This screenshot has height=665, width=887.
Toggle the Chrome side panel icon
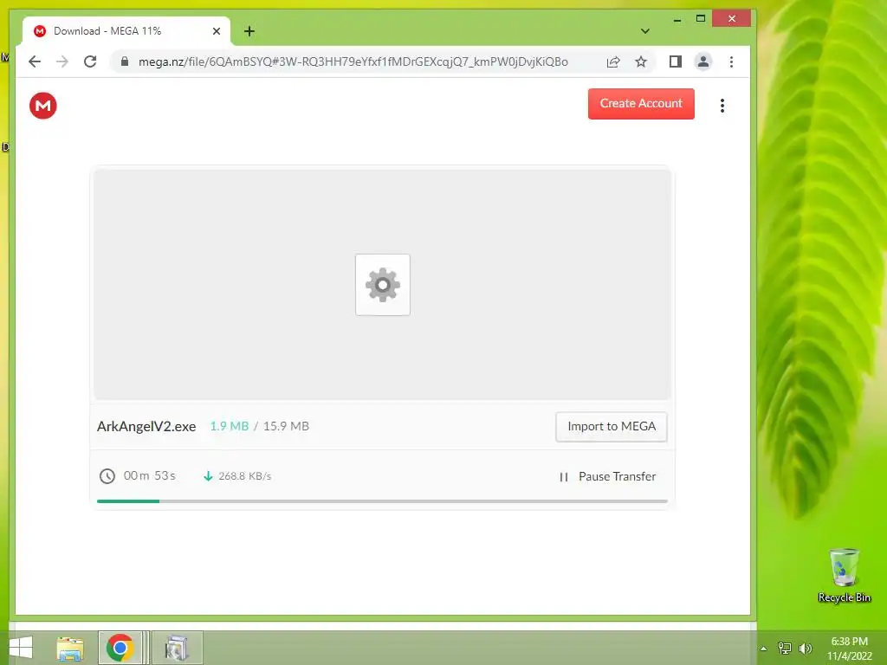point(676,61)
